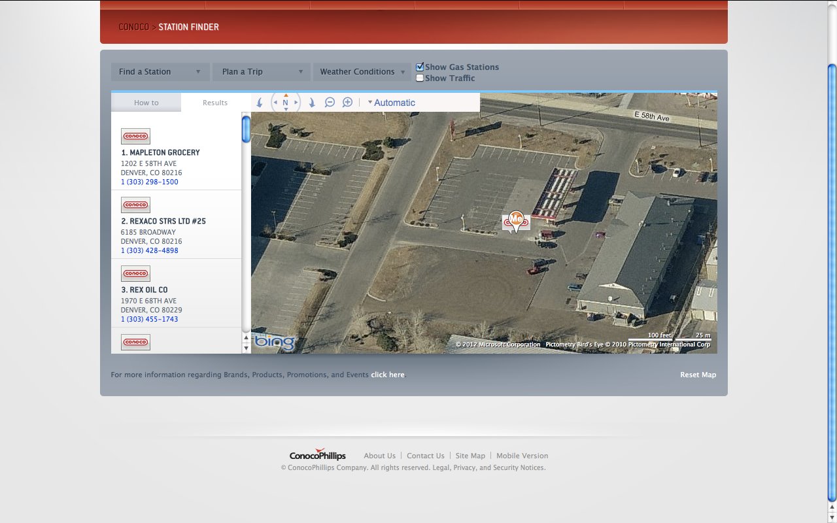This screenshot has height=523, width=837.
Task: Uncheck Show Gas Stations
Action: (420, 67)
